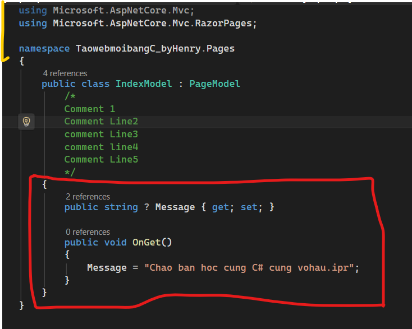
Task: Click the "Comment Line5" text
Action: 101,160
